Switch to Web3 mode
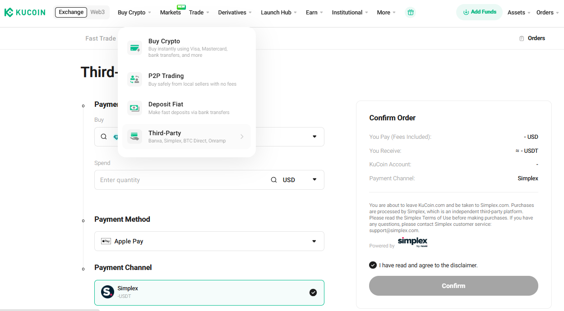The height and width of the screenshot is (311, 564). click(x=97, y=12)
